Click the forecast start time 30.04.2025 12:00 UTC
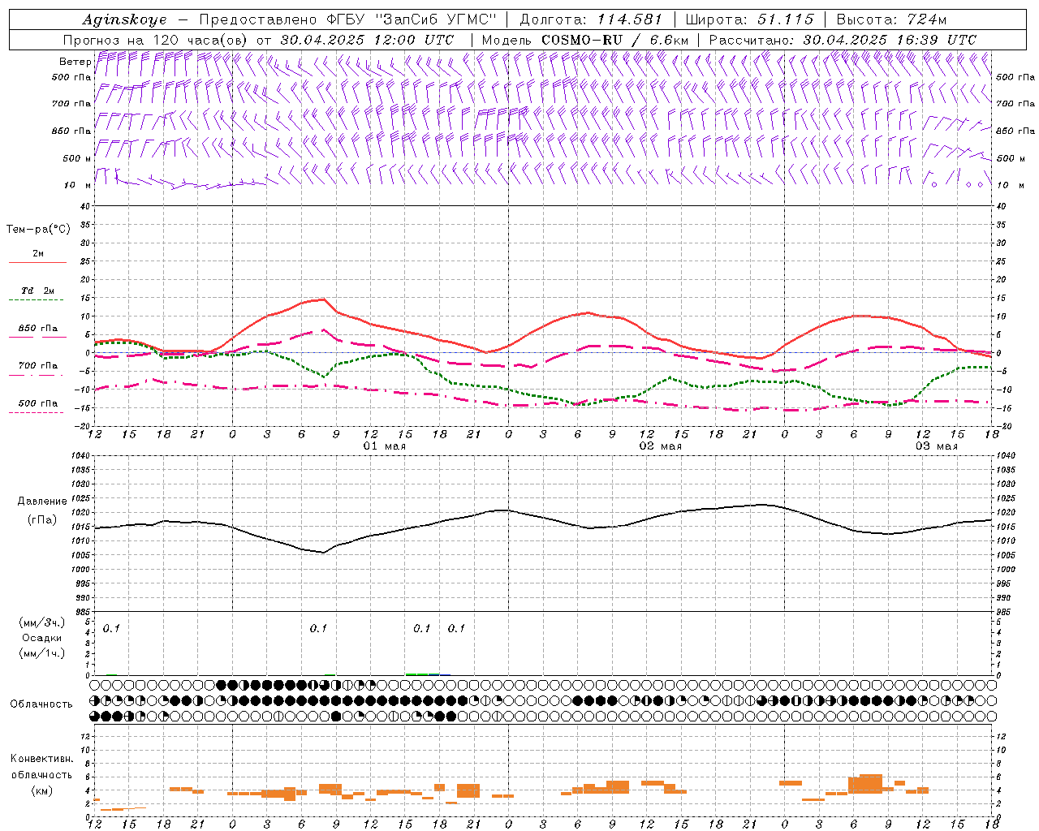Screen dimensions: 1039x831 [367, 40]
